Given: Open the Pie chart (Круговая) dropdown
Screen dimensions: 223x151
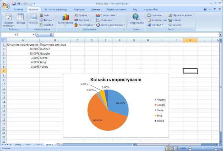Looking at the screenshot, I should (x=83, y=20).
